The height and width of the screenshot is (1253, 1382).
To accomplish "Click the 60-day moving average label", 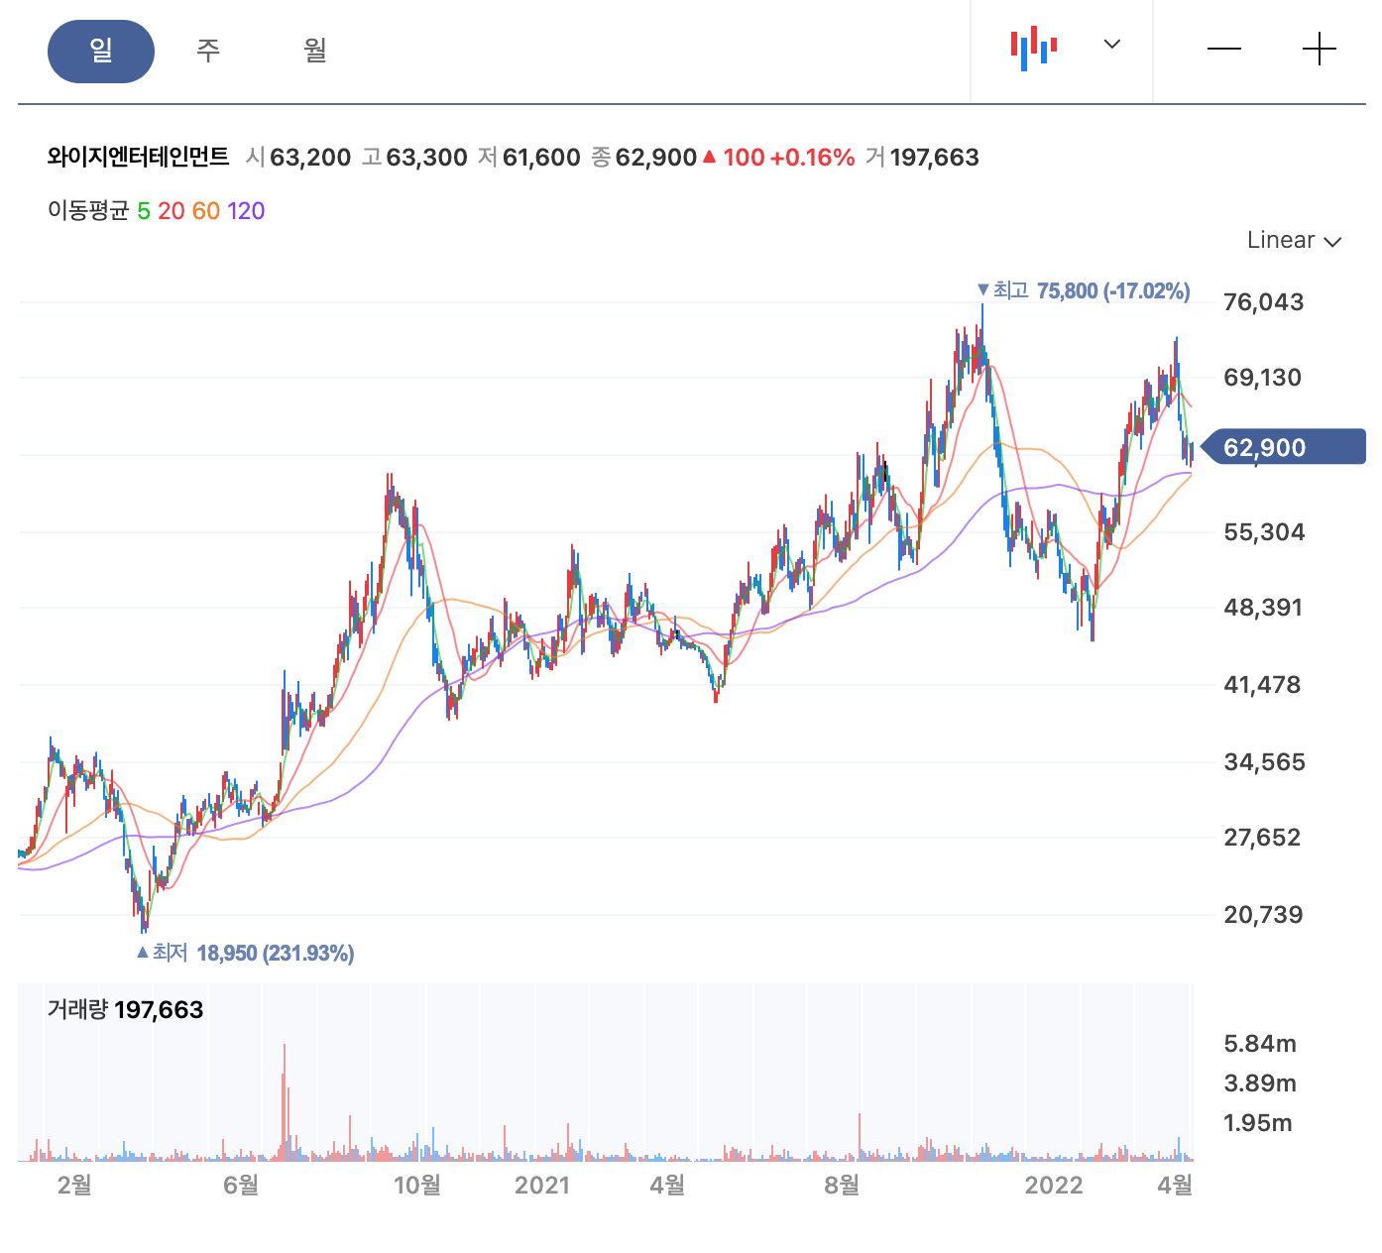I will click(x=206, y=211).
